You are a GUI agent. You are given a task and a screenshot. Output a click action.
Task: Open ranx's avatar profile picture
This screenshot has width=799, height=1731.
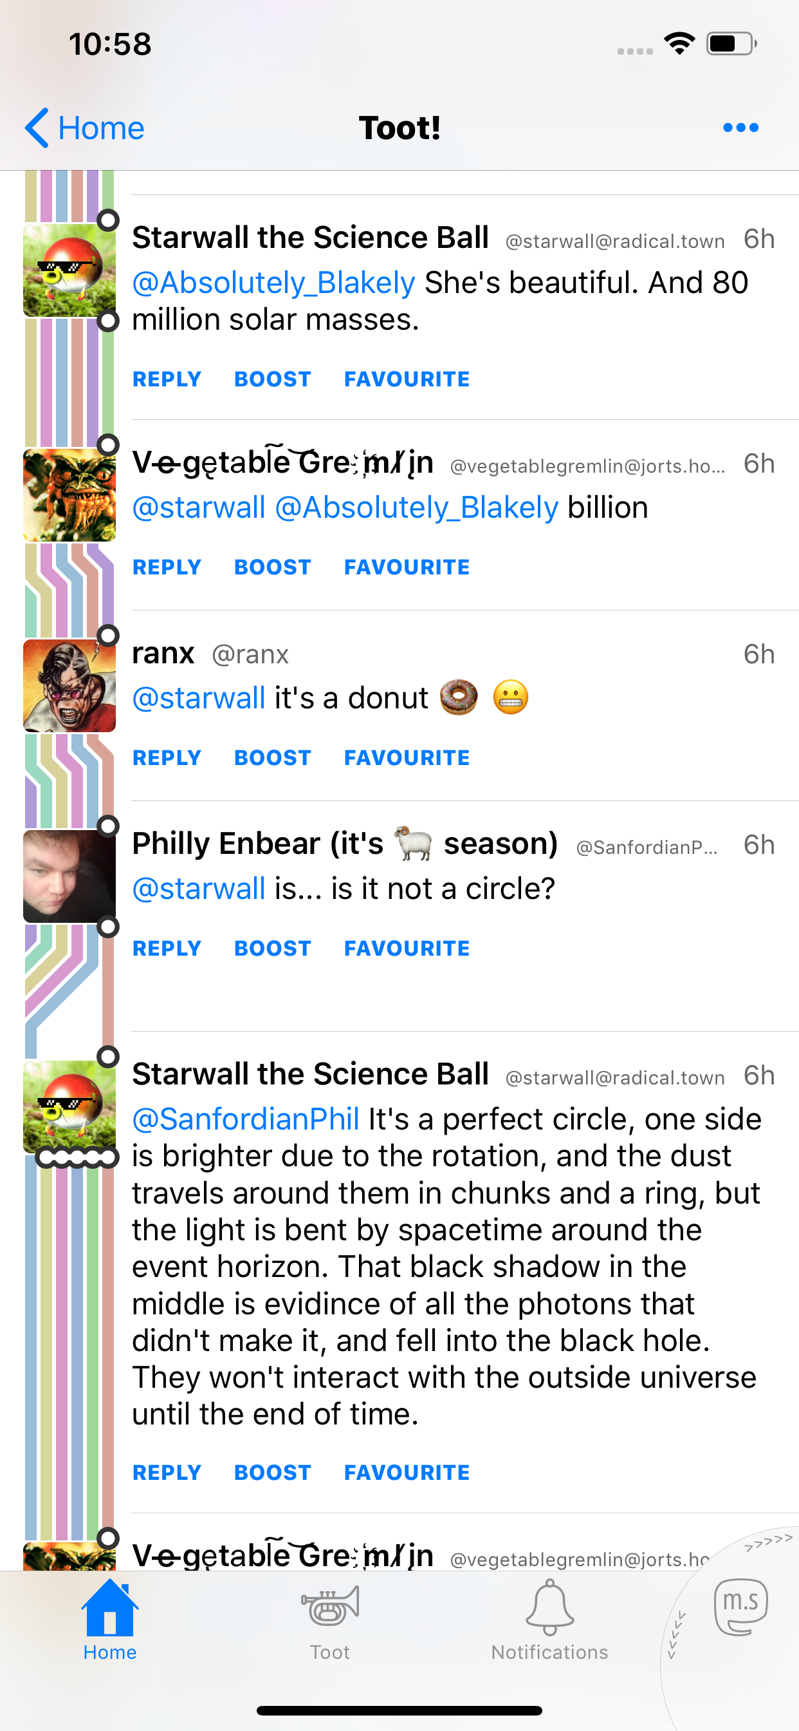[69, 685]
